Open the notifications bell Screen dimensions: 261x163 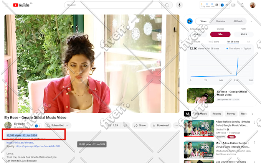[x=242, y=5]
